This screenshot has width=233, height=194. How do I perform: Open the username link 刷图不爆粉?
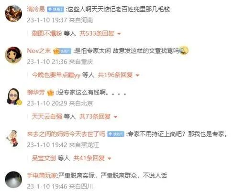tap(47, 33)
